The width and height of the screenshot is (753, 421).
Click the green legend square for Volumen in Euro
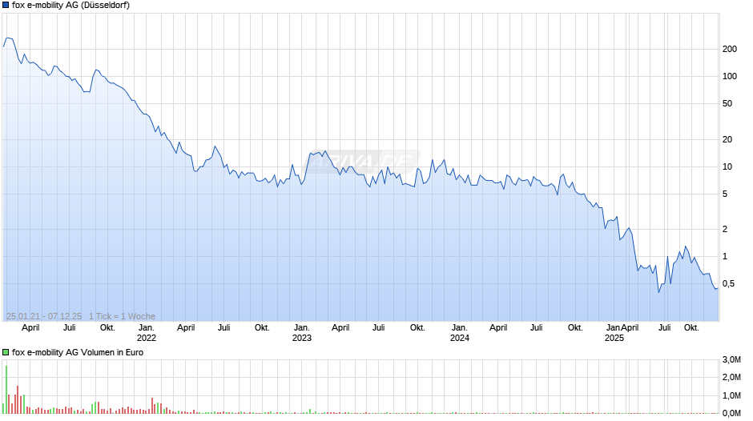coord(6,352)
